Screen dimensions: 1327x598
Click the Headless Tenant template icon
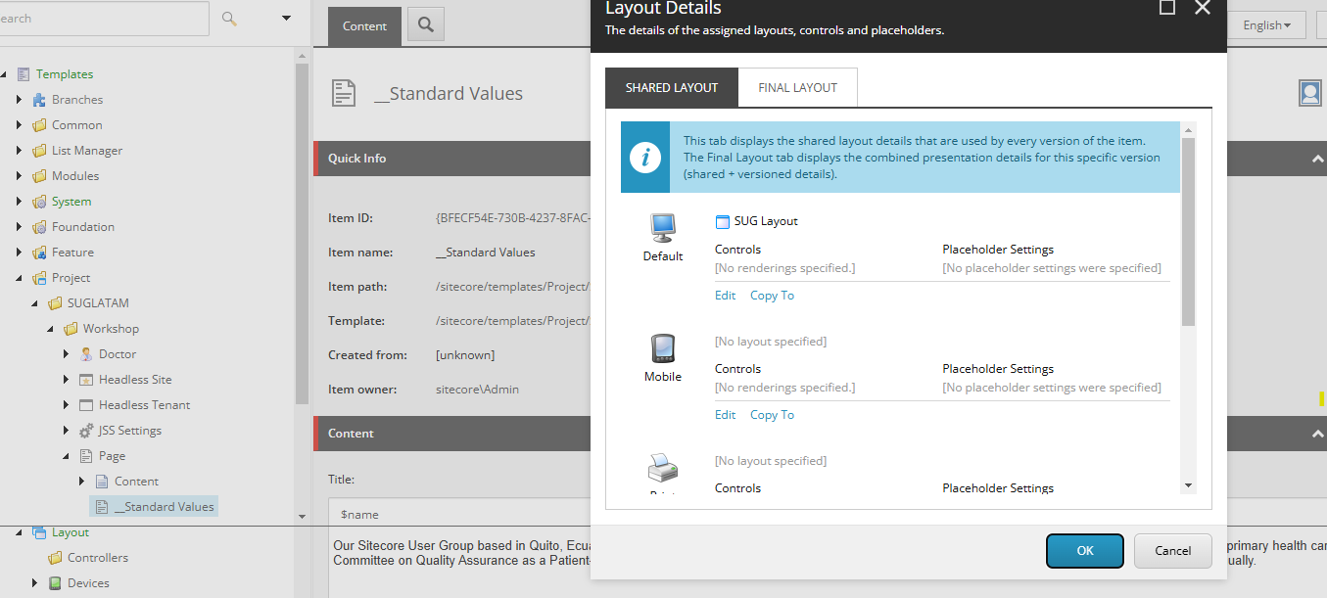coord(86,405)
